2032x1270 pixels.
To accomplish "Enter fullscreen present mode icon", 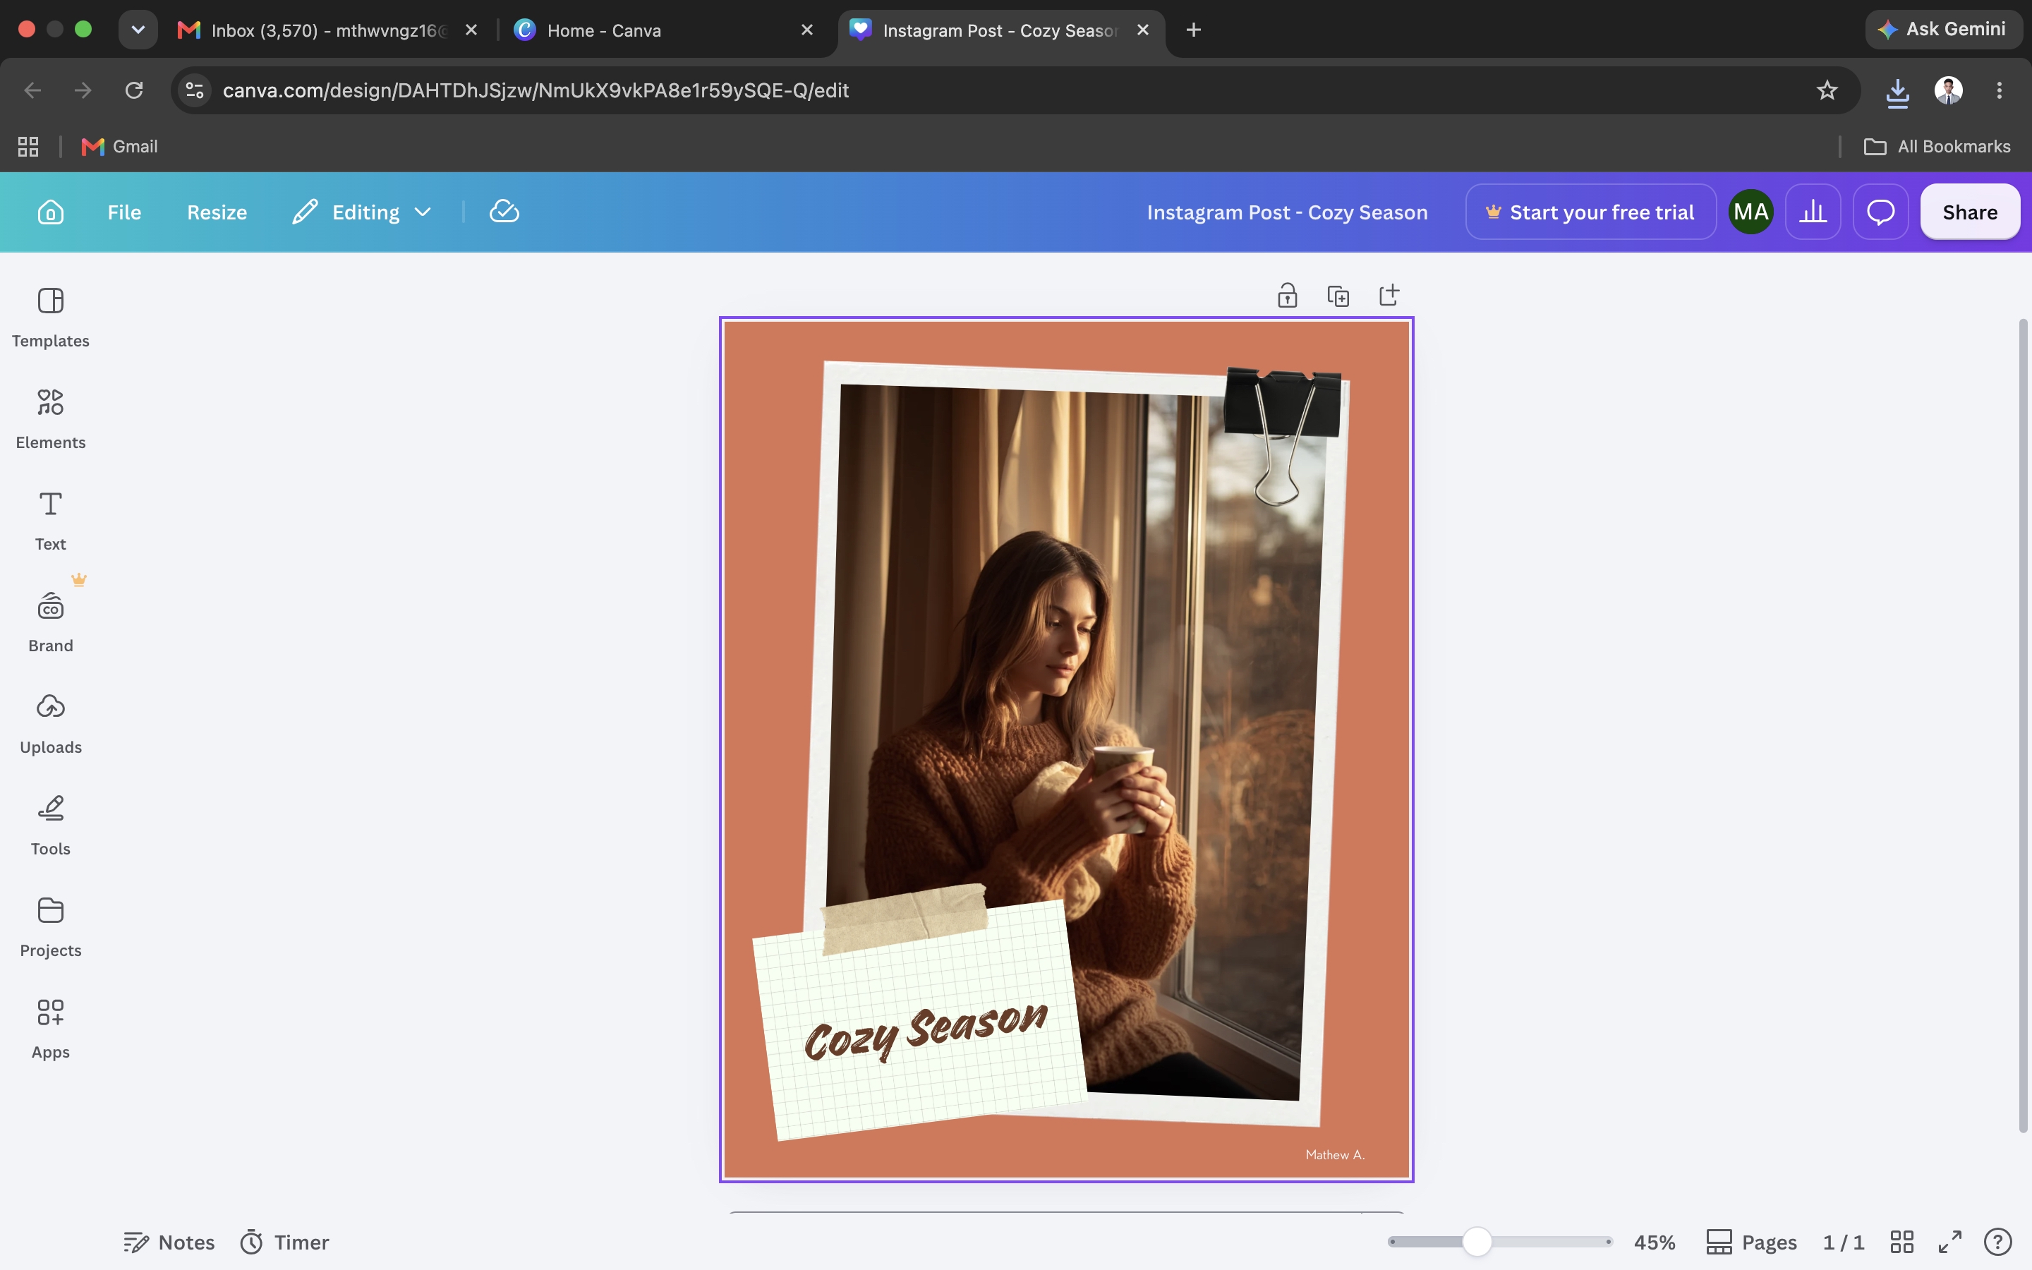I will pyautogui.click(x=1949, y=1242).
